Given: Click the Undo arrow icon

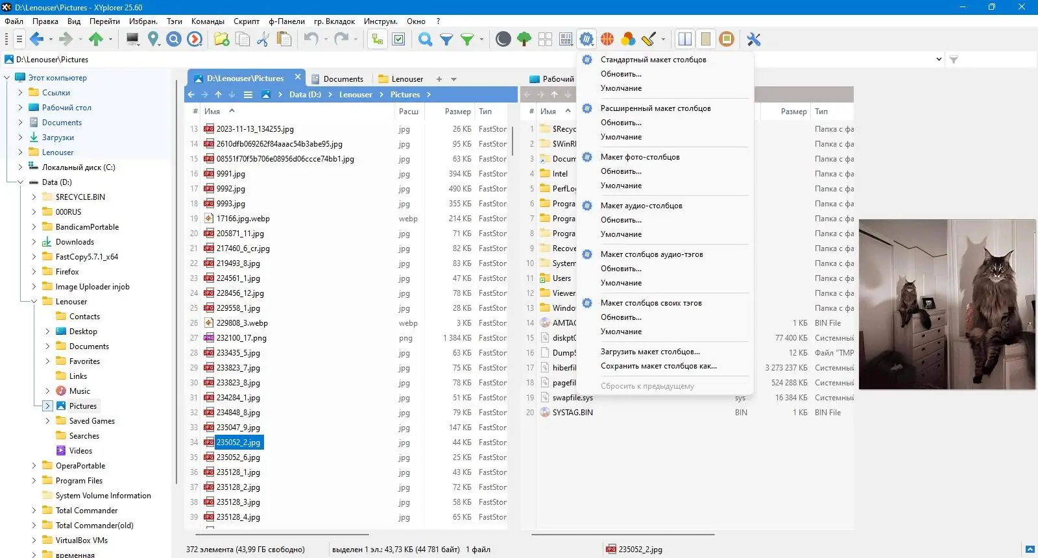Looking at the screenshot, I should (x=311, y=40).
